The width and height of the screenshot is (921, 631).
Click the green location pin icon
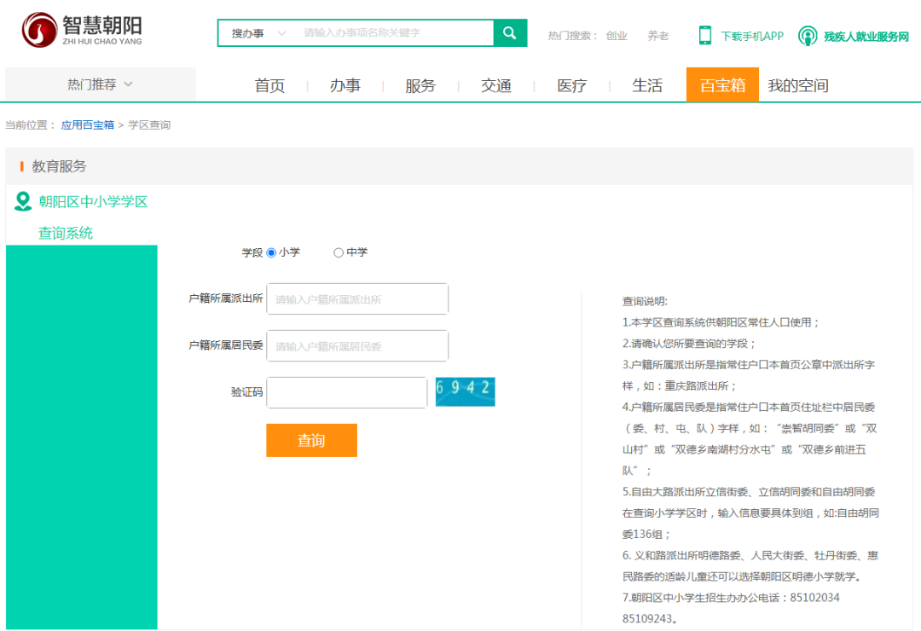coord(23,202)
